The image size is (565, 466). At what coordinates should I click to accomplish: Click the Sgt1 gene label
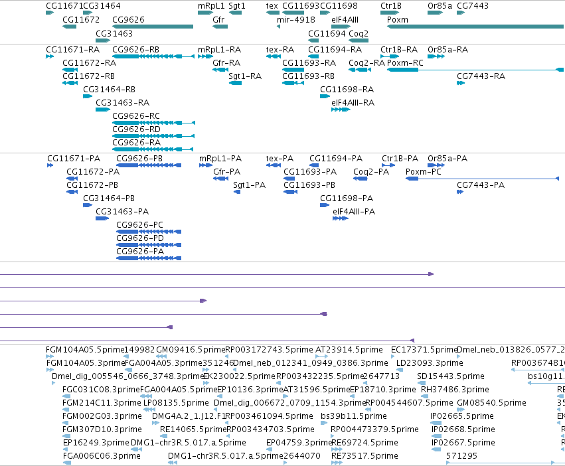[237, 6]
